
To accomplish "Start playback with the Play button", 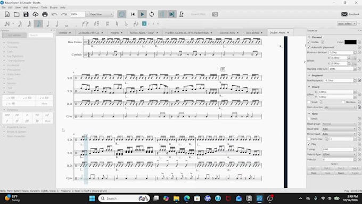I will coord(142,14).
